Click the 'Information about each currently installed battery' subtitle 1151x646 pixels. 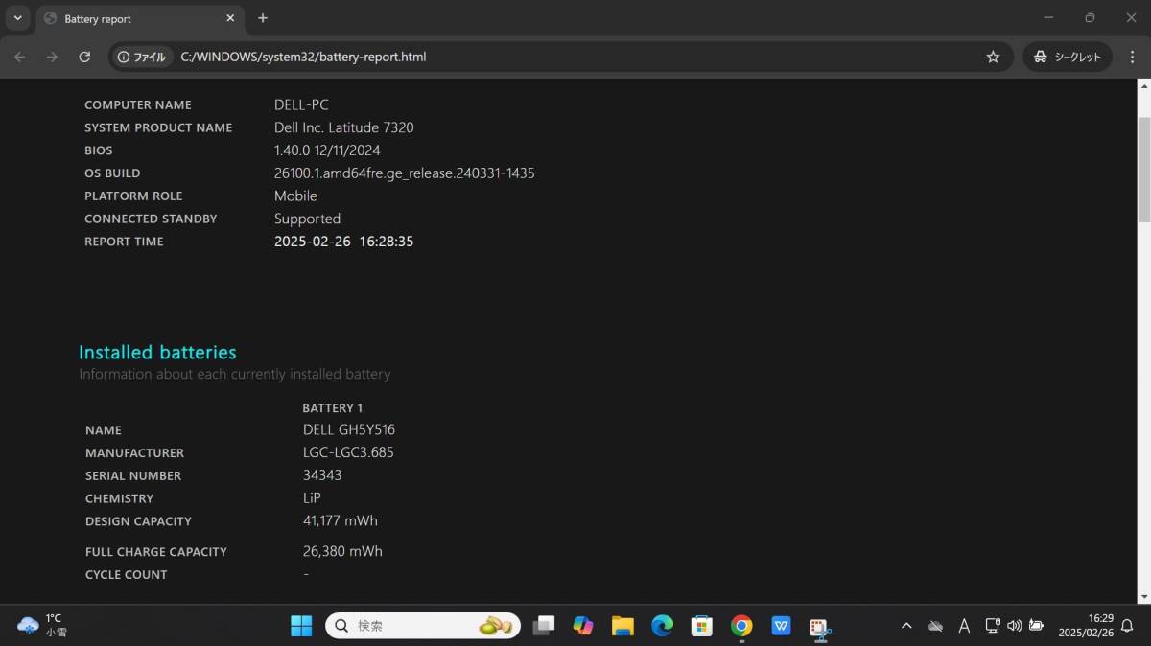(234, 374)
